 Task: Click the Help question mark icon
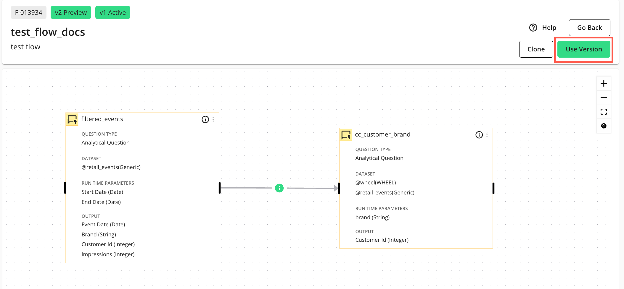(x=533, y=27)
